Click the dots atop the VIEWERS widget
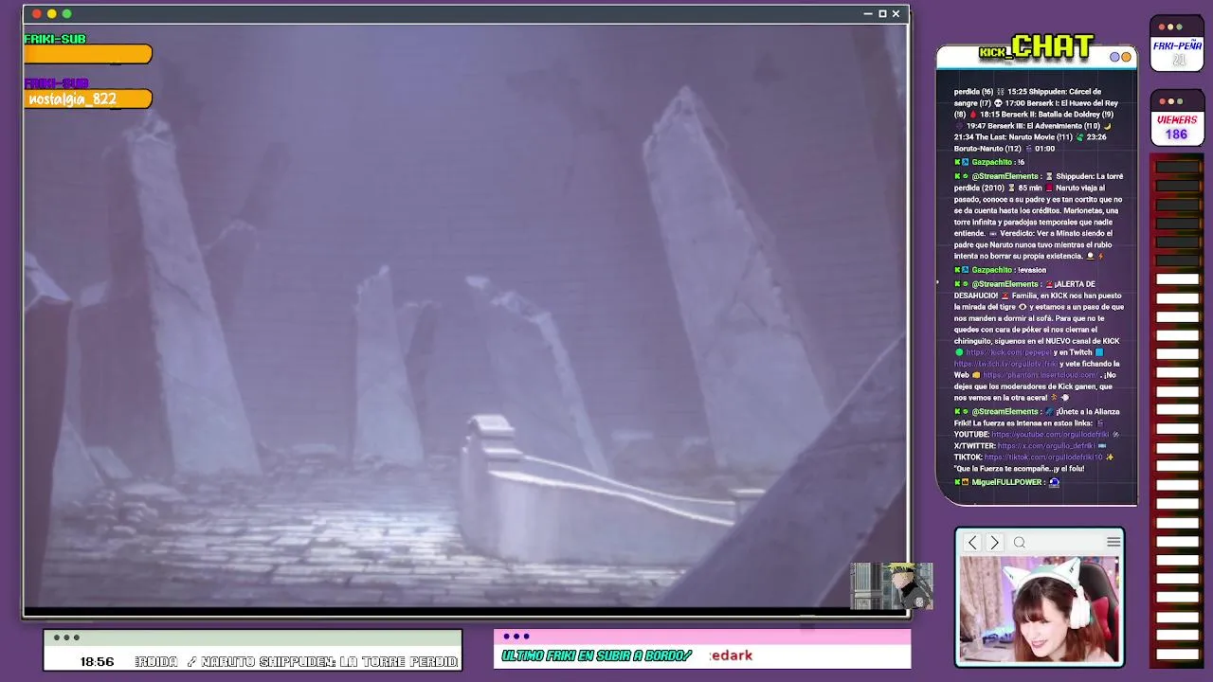Image resolution: width=1213 pixels, height=682 pixels. click(1171, 101)
